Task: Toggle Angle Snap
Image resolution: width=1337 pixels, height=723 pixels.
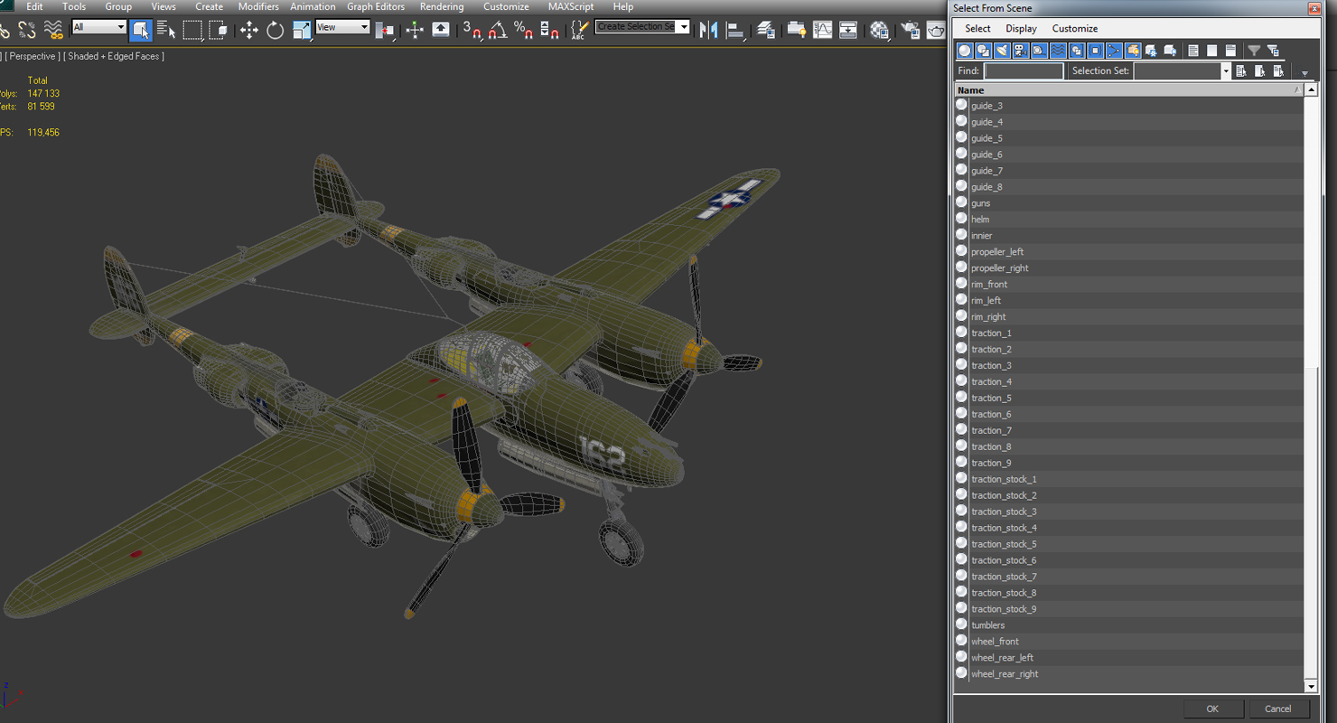Action: tap(497, 30)
